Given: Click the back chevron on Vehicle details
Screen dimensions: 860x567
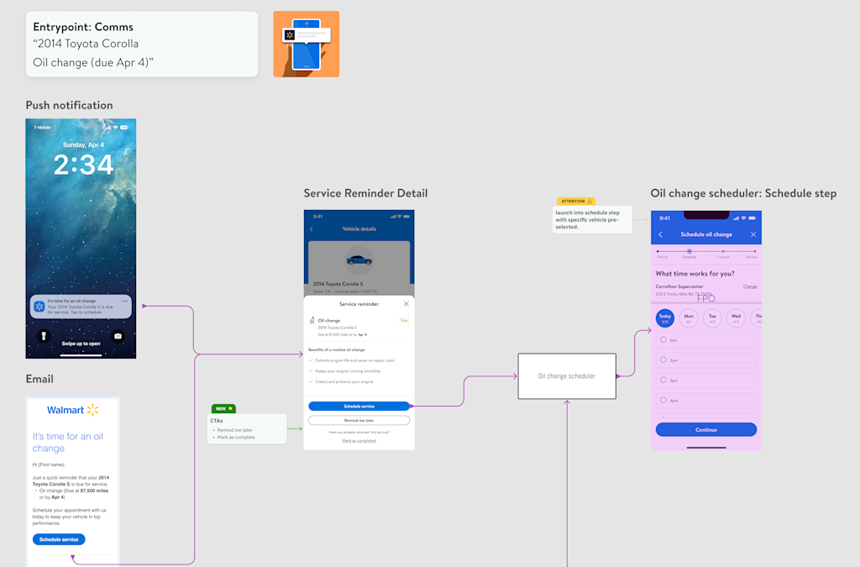Looking at the screenshot, I should tap(311, 228).
